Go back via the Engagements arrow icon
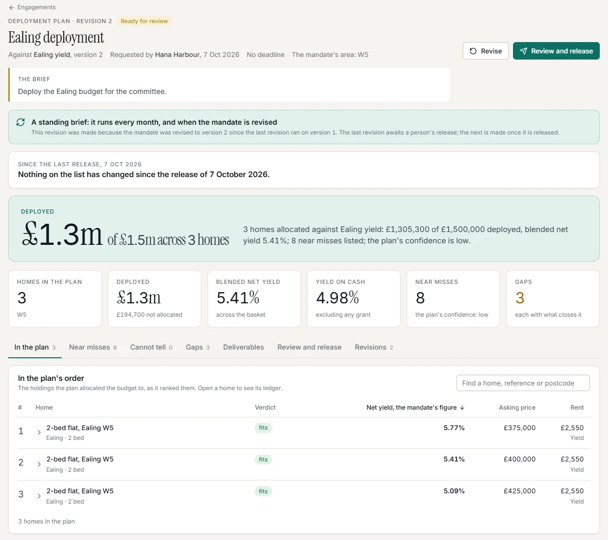This screenshot has height=540, width=608. (x=12, y=7)
